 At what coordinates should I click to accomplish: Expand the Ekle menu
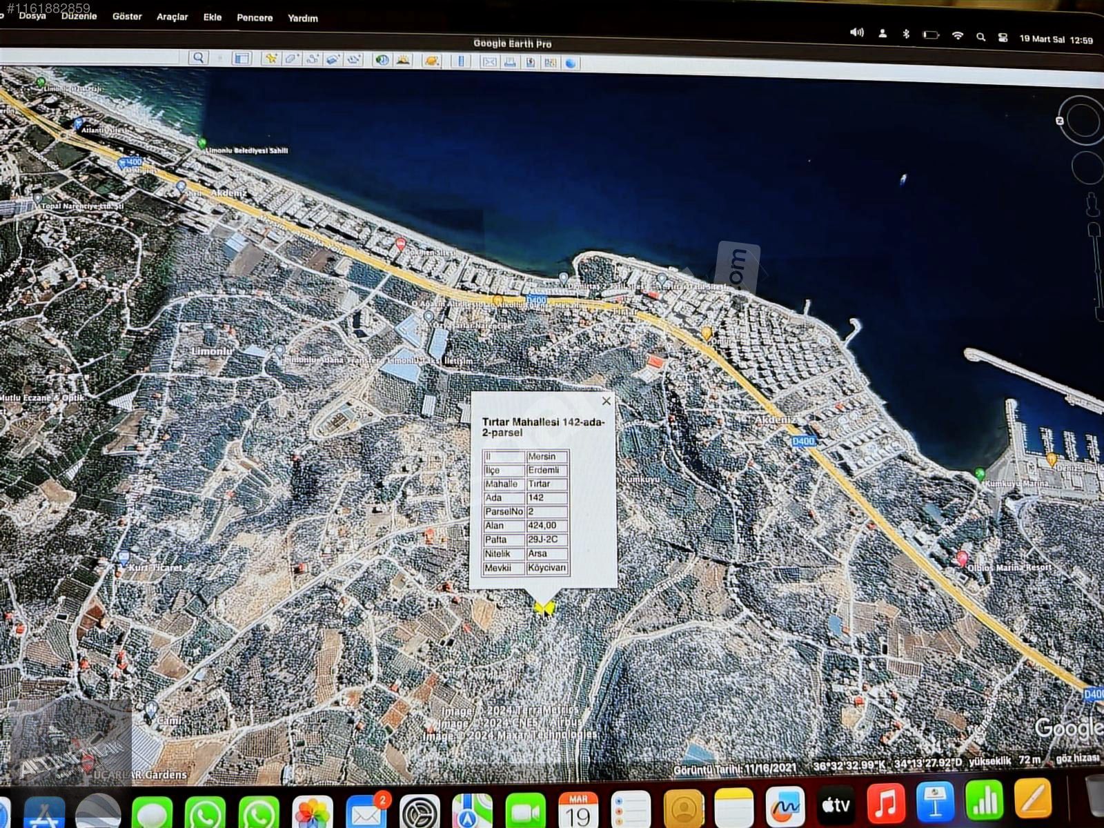tap(213, 17)
